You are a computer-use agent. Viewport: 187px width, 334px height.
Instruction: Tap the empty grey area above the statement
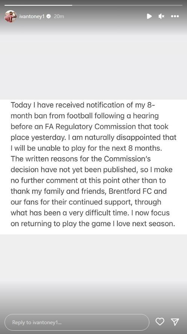(x=93, y=66)
